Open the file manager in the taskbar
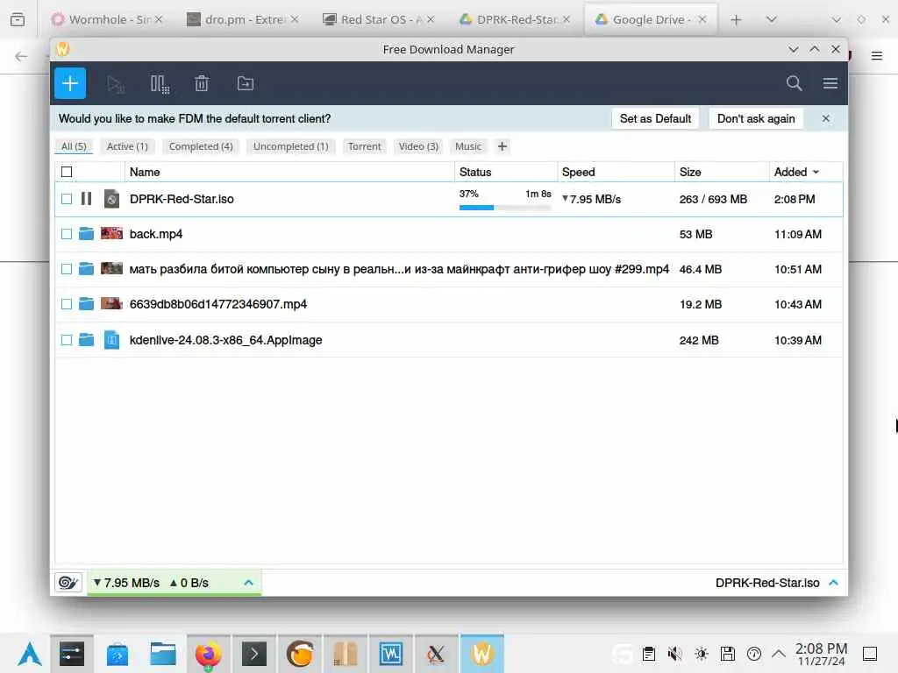 coord(162,654)
